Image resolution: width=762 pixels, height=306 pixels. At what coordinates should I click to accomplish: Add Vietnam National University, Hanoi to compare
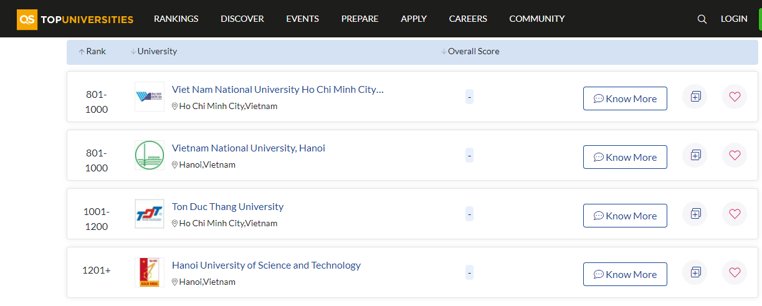695,155
